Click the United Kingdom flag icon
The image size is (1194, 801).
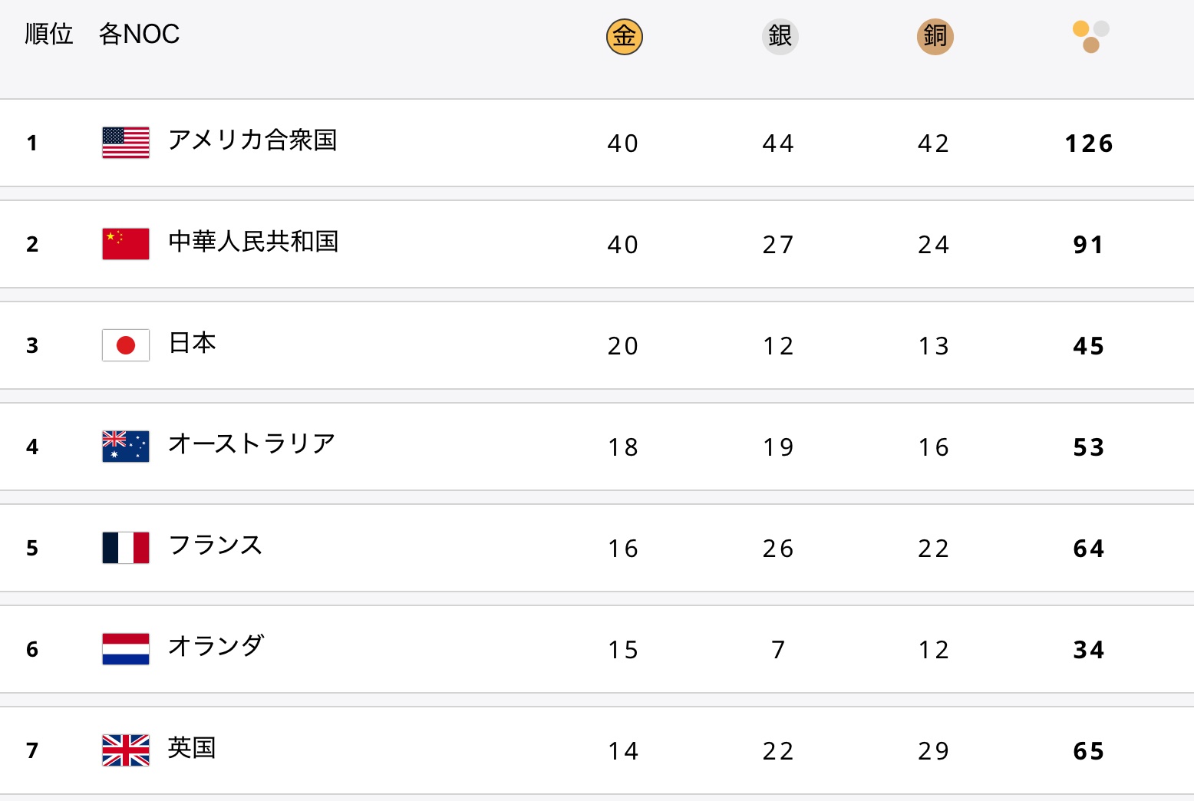point(126,750)
